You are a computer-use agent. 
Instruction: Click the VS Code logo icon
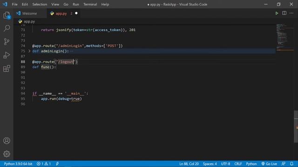point(5,4)
